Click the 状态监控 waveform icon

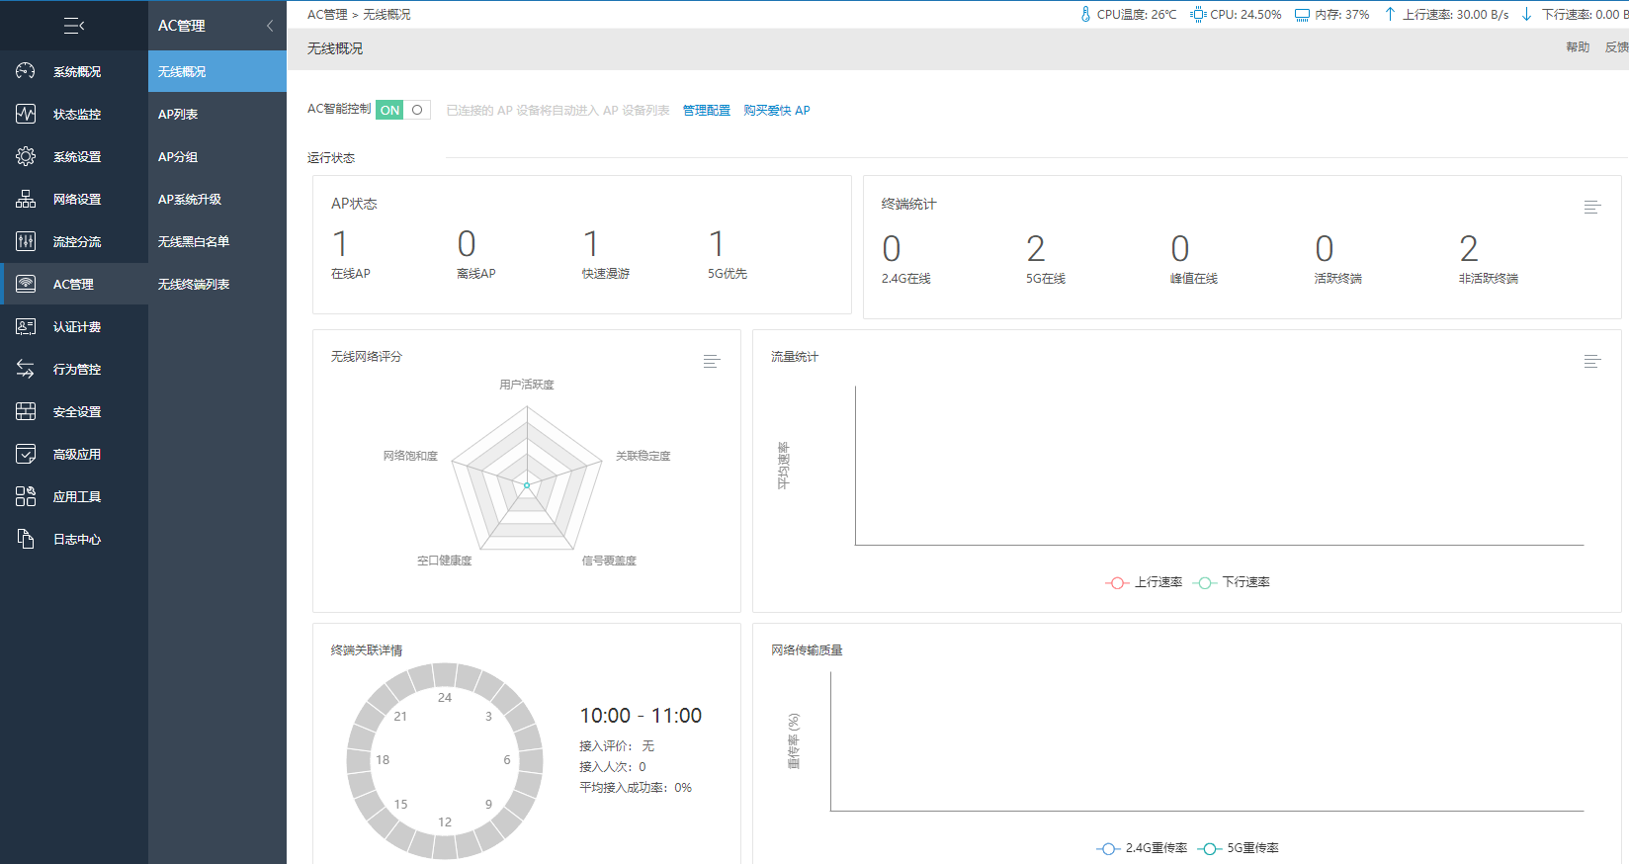coord(26,114)
